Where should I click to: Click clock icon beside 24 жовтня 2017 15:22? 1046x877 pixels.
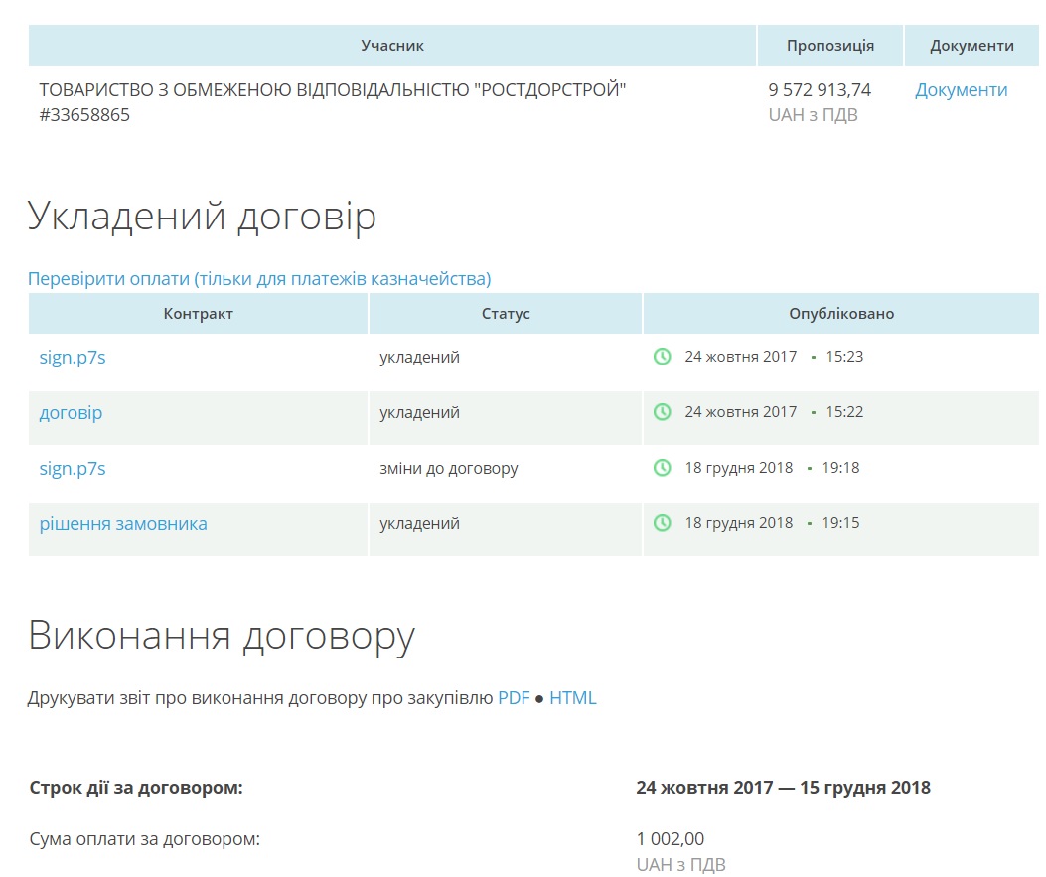[662, 412]
